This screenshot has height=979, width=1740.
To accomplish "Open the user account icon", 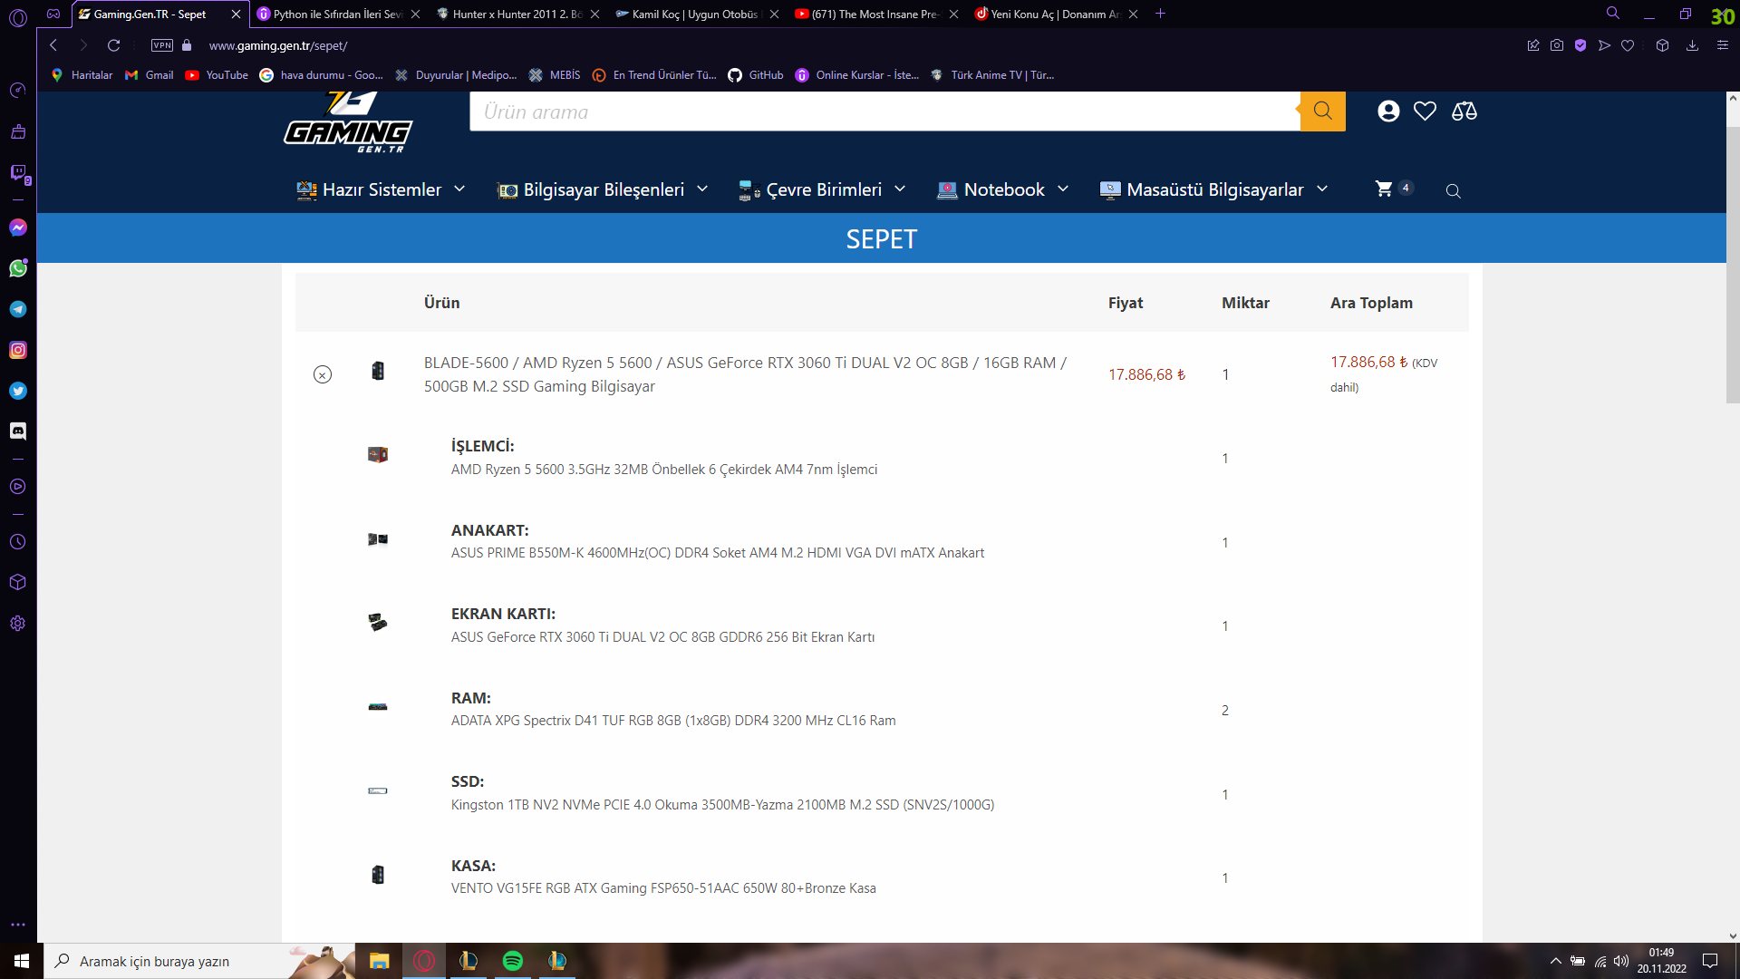I will [1387, 111].
